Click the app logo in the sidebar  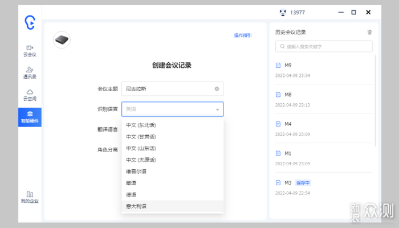point(30,22)
